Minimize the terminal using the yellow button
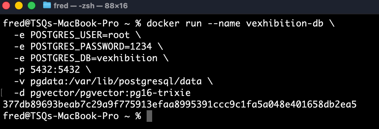This screenshot has height=129, width=379. tap(19, 6)
